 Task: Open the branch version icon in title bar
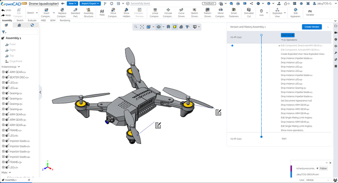click(105, 3)
